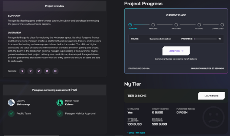Click the '0 BUSD' amount invested value
Viewport: 230px width, 136px height.
[157, 113]
